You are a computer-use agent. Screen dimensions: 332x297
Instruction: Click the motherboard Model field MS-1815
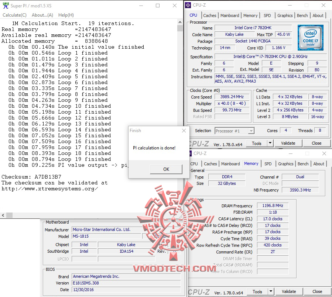(106, 236)
